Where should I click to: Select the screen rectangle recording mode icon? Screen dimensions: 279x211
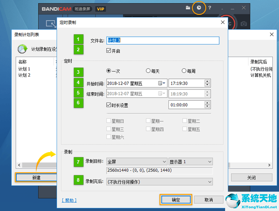51,24
